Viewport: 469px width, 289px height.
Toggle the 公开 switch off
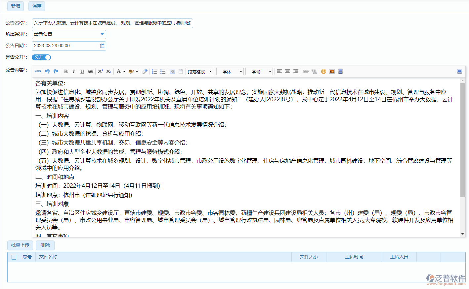point(41,57)
